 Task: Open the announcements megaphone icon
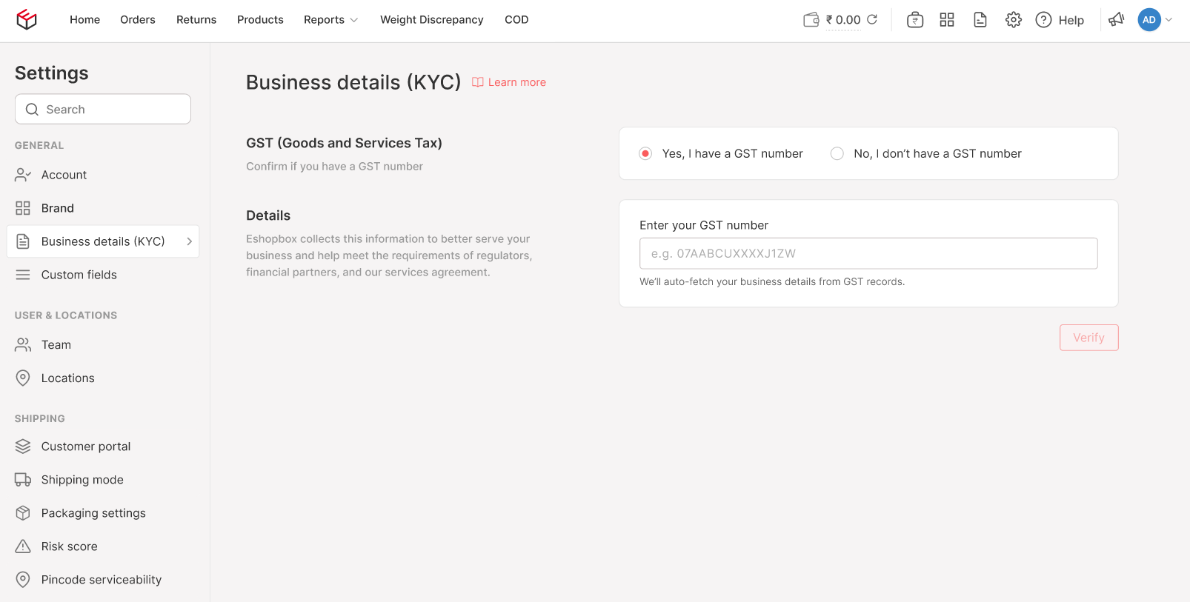pos(1116,20)
